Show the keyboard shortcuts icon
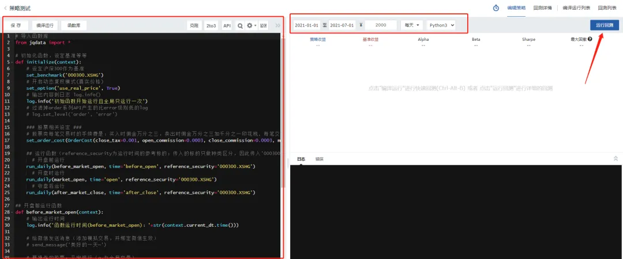623x259 pixels. [x=264, y=25]
